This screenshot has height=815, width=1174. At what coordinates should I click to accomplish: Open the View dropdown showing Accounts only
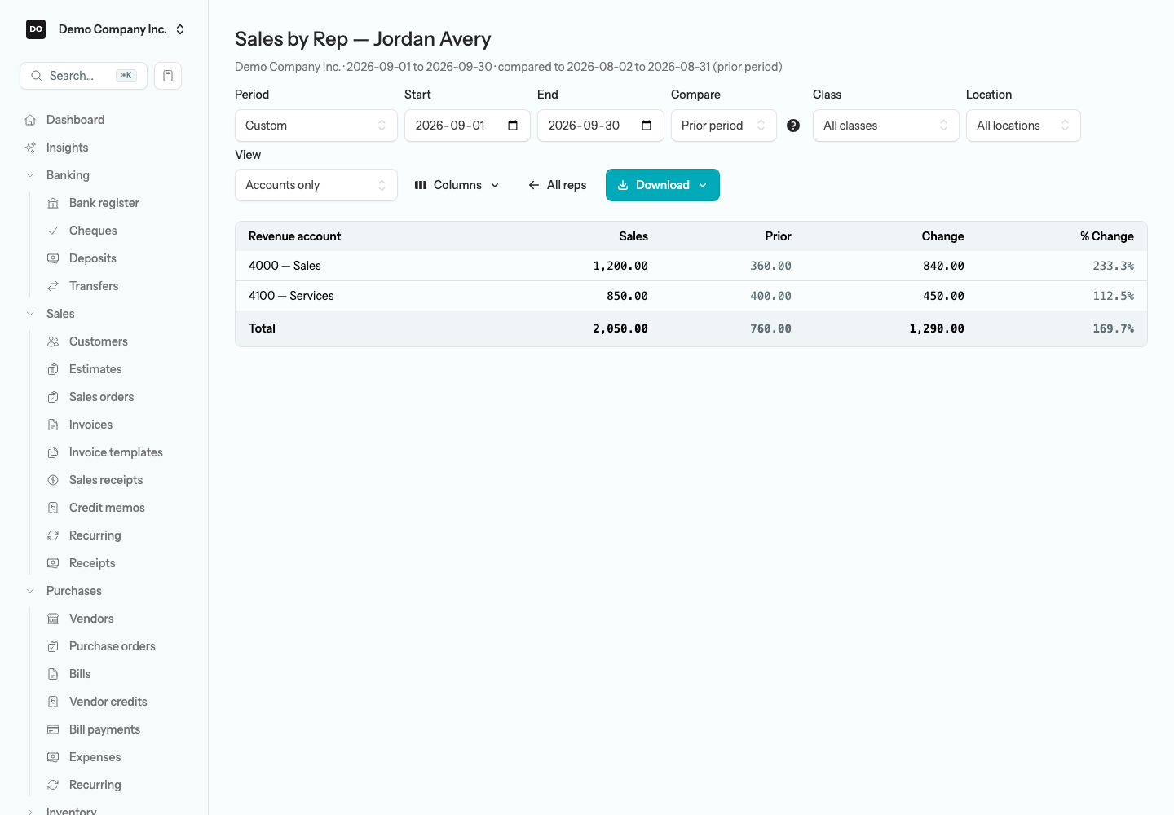point(316,185)
